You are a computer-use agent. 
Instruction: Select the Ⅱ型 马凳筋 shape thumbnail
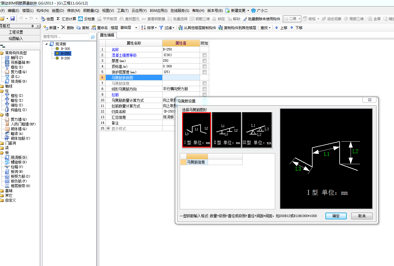click(226, 130)
